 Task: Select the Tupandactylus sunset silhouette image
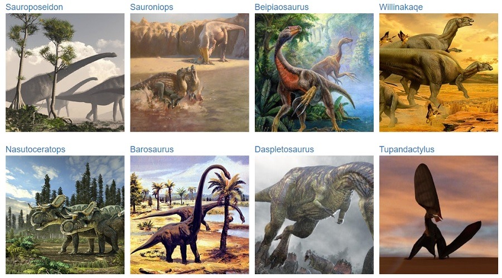tap(438, 215)
